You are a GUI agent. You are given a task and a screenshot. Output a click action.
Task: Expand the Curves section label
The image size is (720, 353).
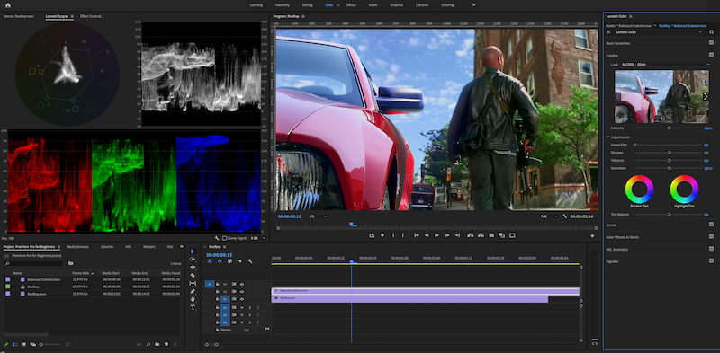coord(612,225)
